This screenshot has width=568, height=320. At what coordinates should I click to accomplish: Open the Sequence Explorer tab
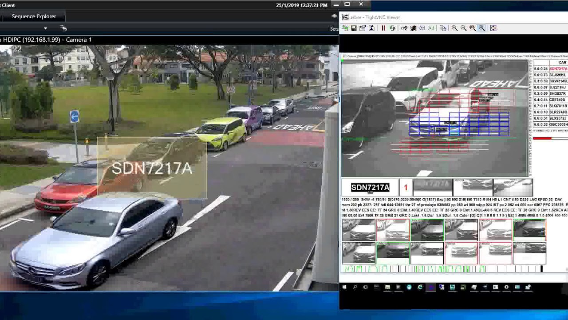[x=34, y=16]
